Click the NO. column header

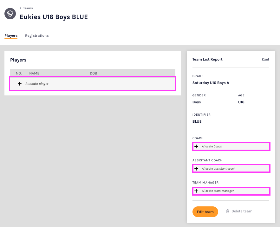point(19,73)
